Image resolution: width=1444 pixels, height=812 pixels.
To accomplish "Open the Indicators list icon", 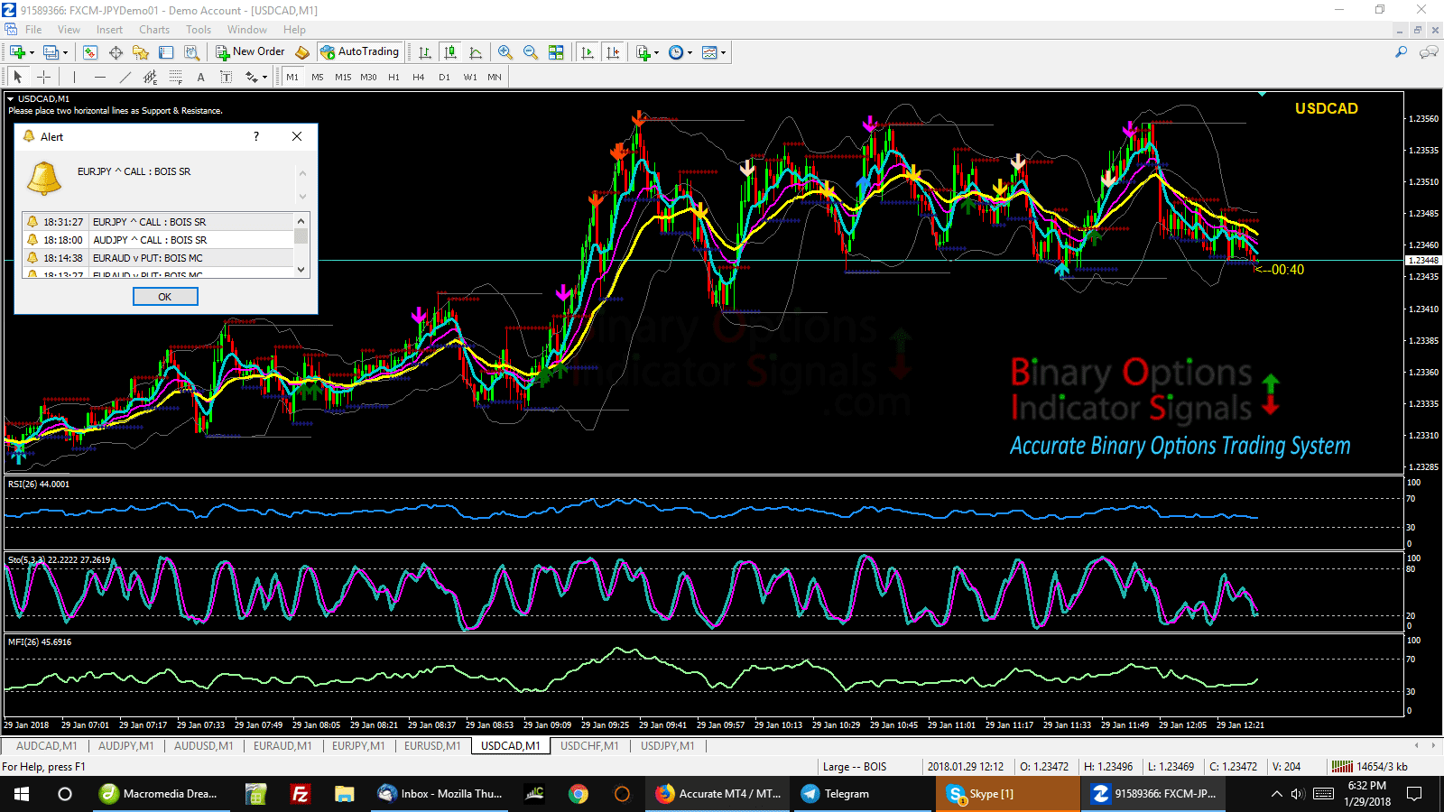I will (x=643, y=52).
